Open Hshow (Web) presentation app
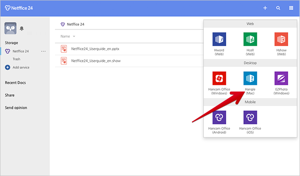Screen dimensions: 300x176 click(281, 39)
